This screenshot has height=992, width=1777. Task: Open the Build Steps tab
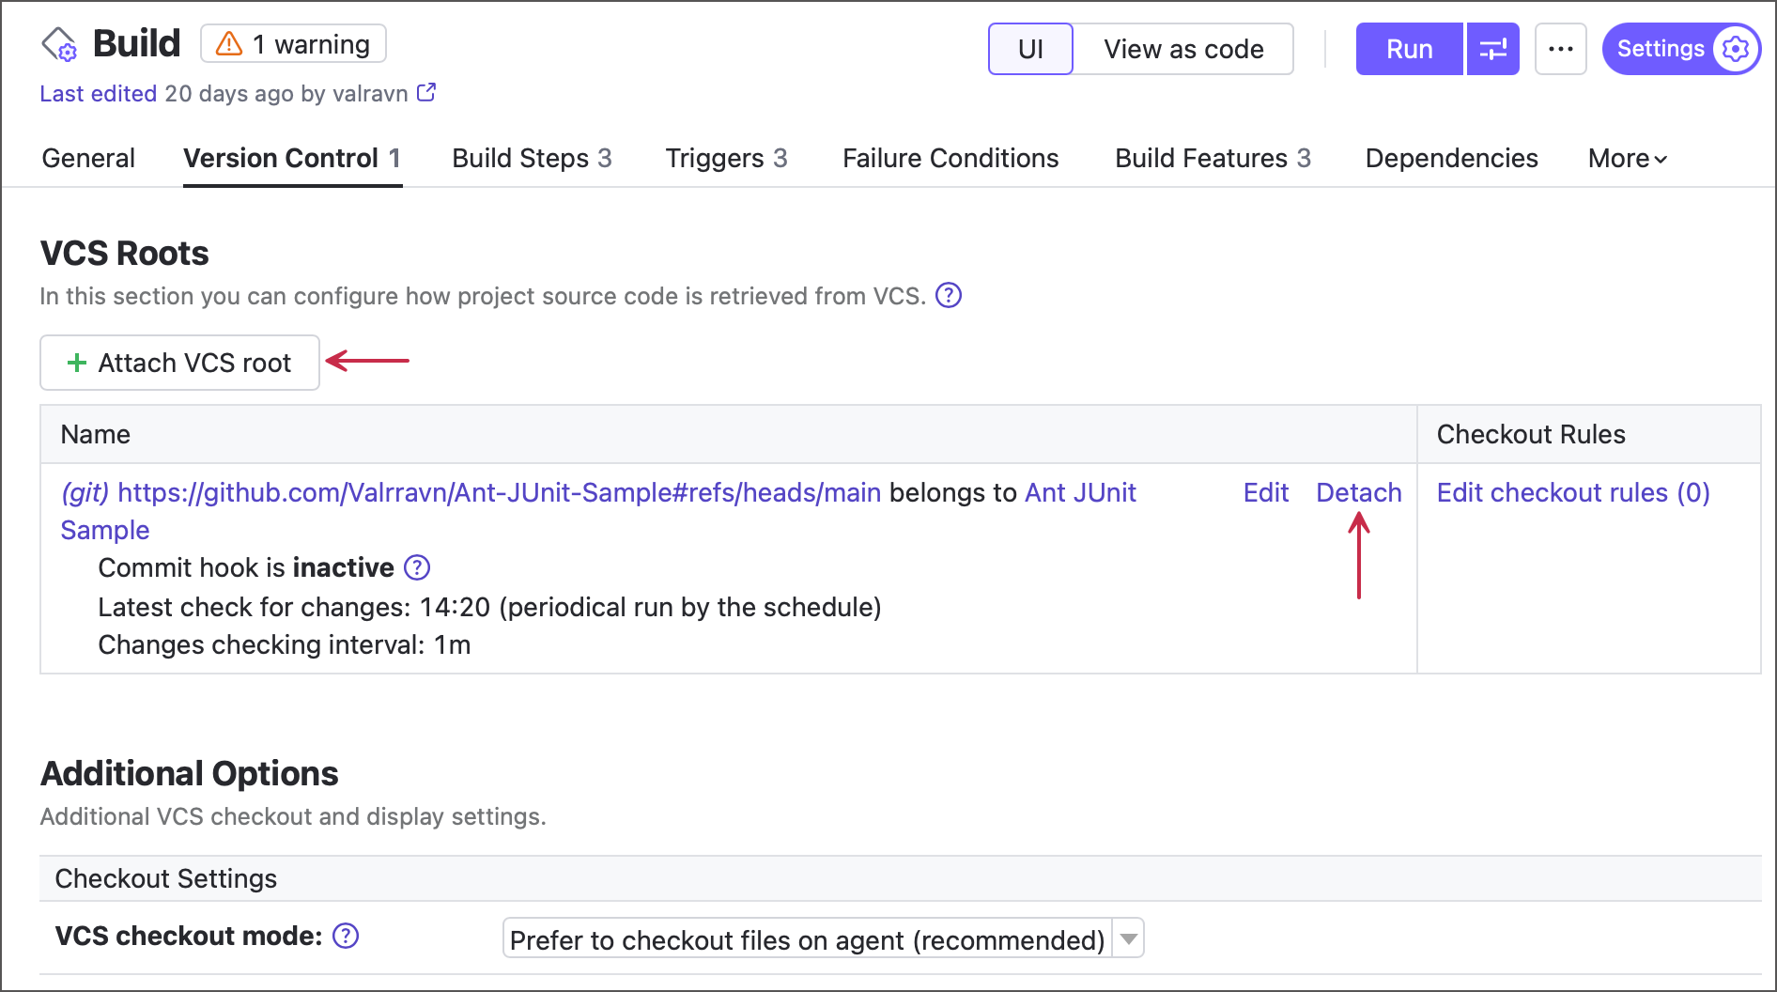point(532,159)
